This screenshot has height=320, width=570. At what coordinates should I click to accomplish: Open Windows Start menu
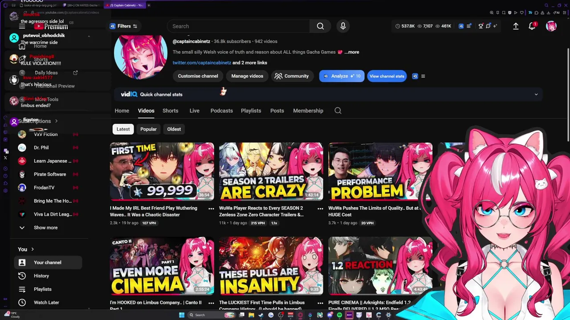182,315
